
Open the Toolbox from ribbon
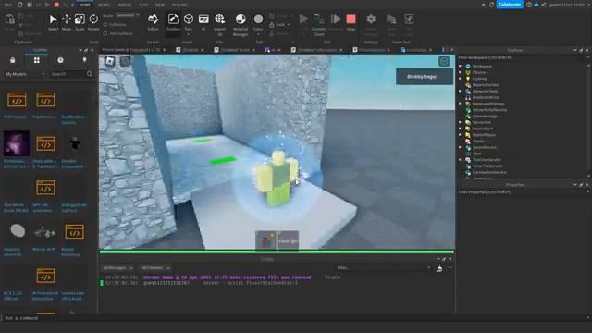coord(173,22)
